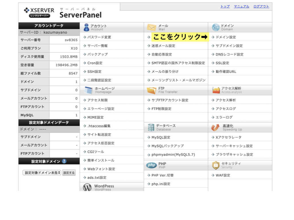
Task: Open the トップ link
Action: (225, 6)
